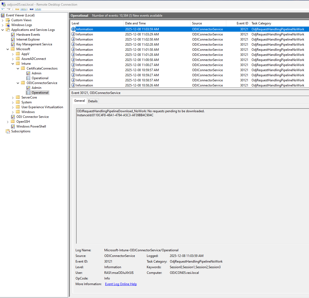Select the event dated 10:58:57 AM
309x298 pixels.
[x=190, y=80]
